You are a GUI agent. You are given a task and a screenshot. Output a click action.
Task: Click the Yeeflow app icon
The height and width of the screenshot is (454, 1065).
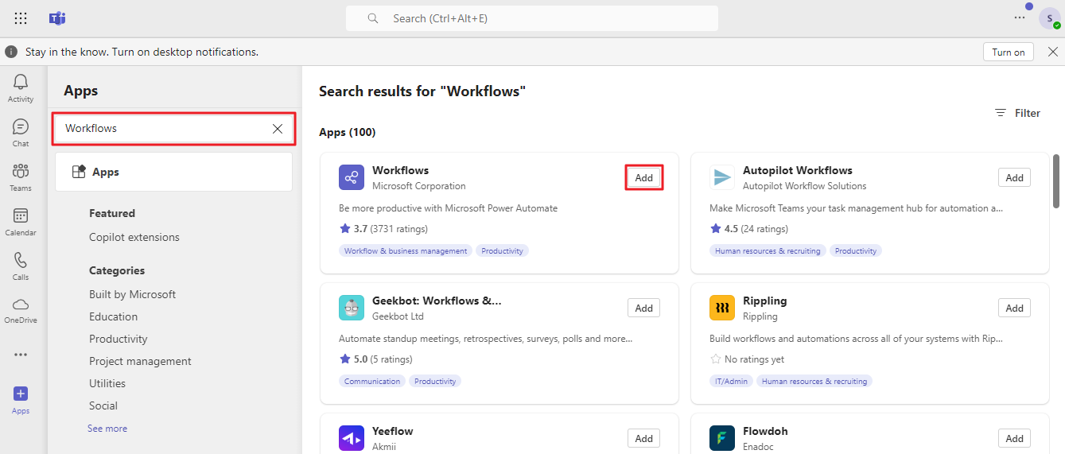352,438
